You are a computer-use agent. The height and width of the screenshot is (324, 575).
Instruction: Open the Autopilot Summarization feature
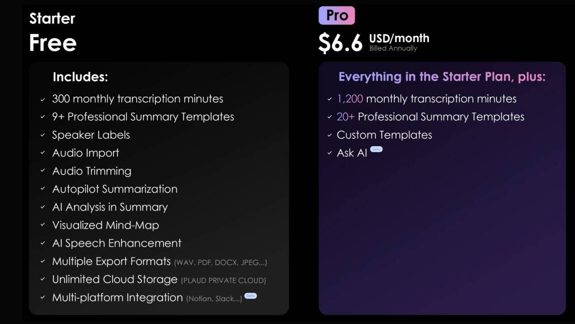(x=115, y=189)
